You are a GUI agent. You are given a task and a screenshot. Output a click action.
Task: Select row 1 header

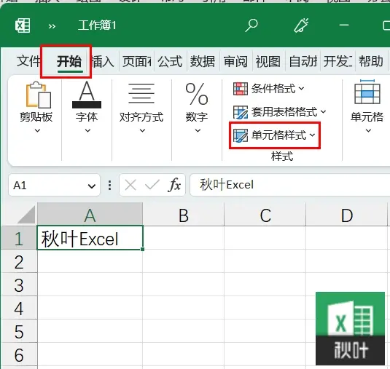(19, 239)
